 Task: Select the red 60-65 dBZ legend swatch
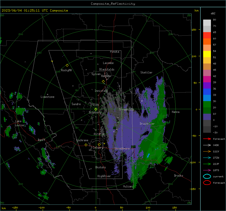(x=207, y=35)
